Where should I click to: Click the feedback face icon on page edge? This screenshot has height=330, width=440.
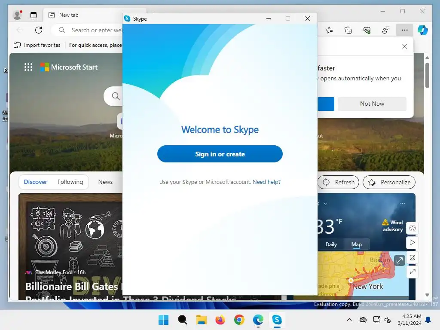click(x=412, y=228)
